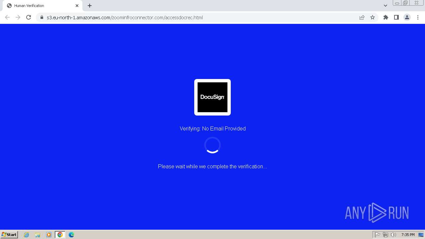Minimize the Chrome window
This screenshot has width=425, height=239.
[x=397, y=3]
